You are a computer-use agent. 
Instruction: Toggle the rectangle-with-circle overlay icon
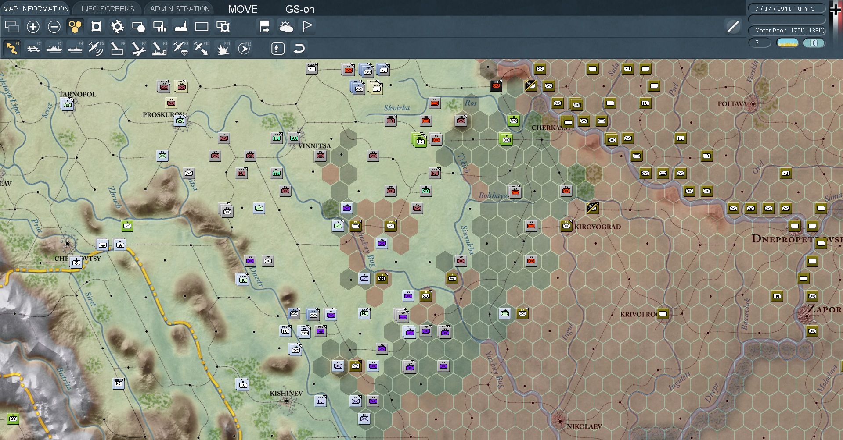pyautogui.click(x=138, y=27)
